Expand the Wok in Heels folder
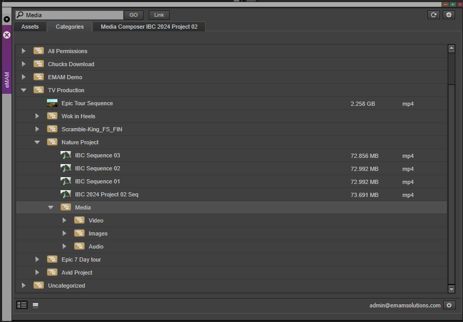 pyautogui.click(x=37, y=116)
